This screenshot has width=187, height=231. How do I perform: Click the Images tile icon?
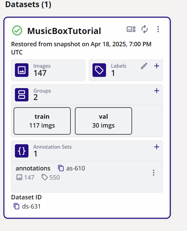point(22,70)
